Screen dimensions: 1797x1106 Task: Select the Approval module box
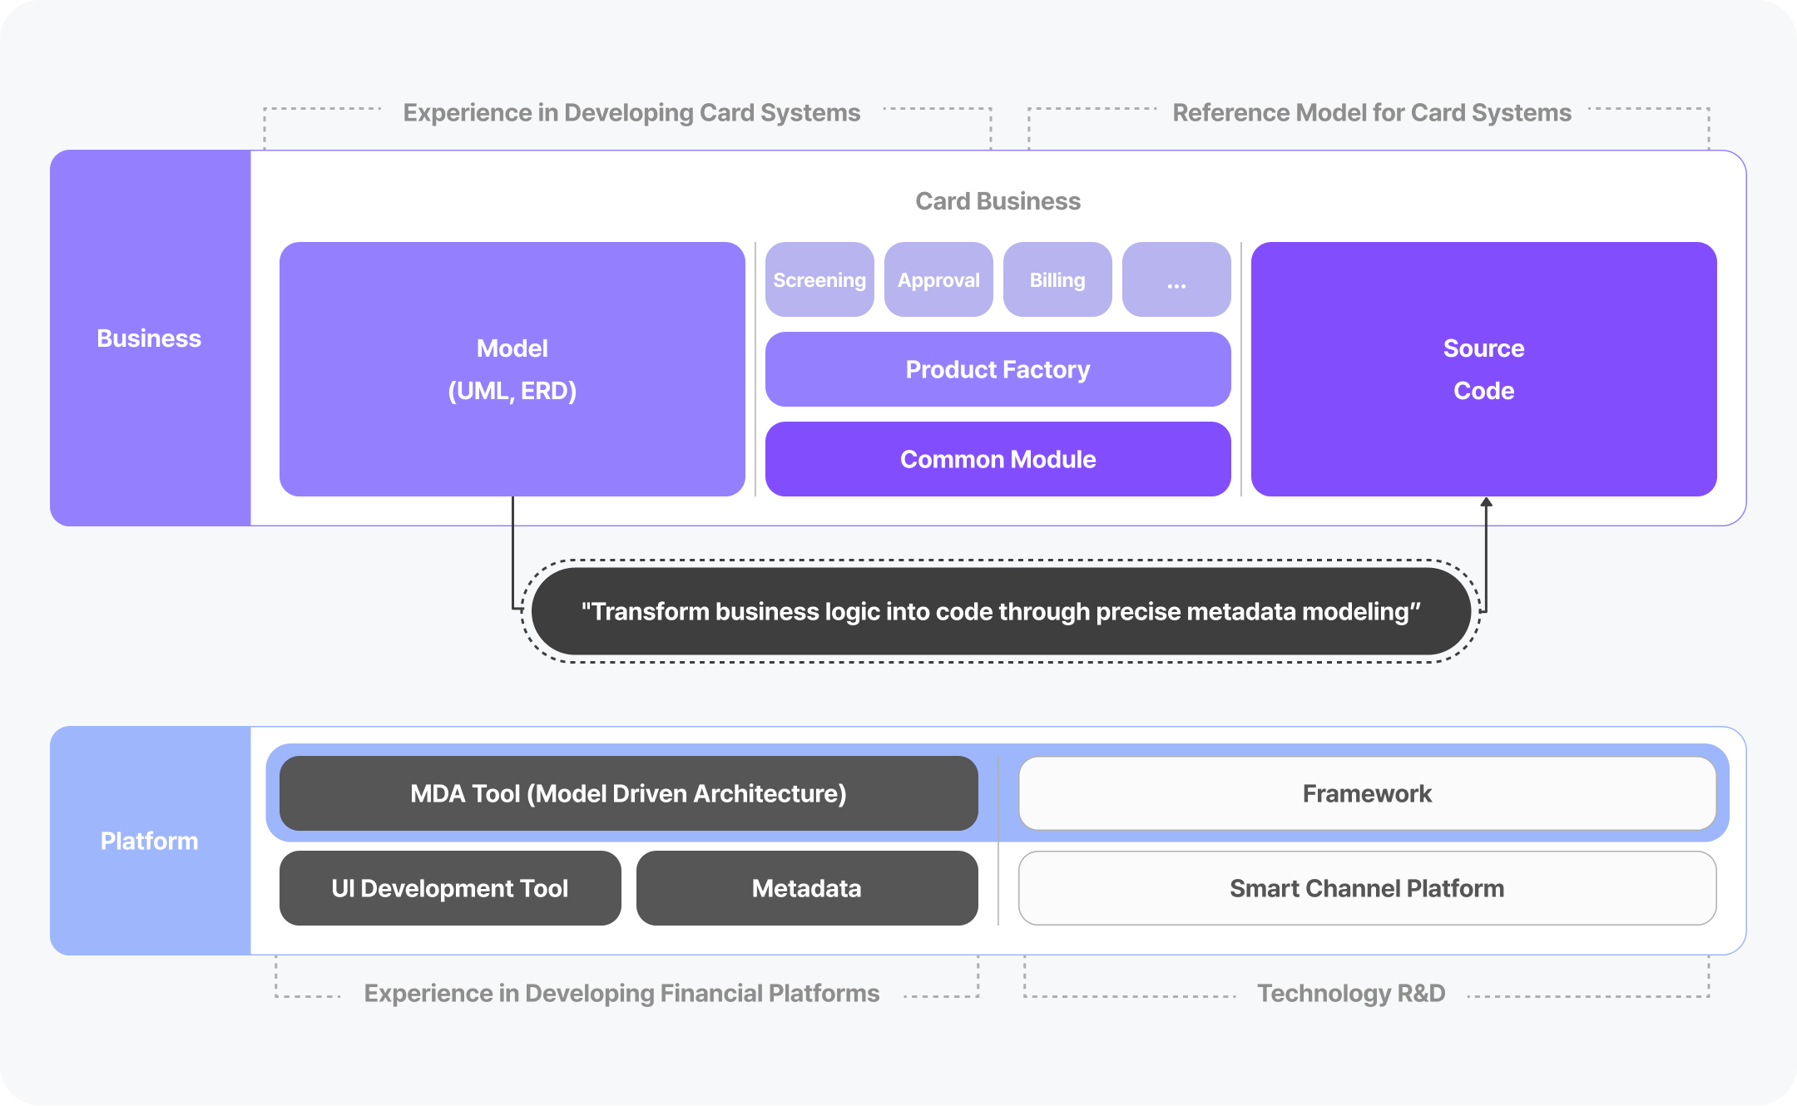point(938,280)
